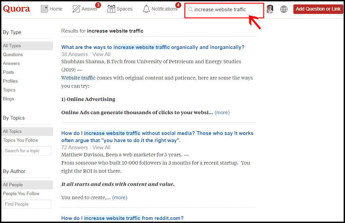Viewport: 345px width, 223px height.
Task: Click author line 'Shubham Sharma, B.Tech from University'
Action: coord(151,66)
